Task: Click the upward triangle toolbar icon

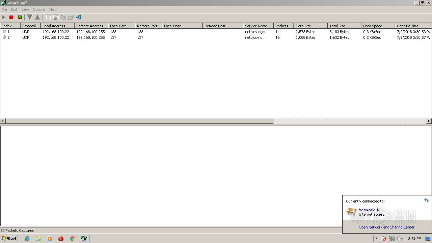Action: point(37,17)
